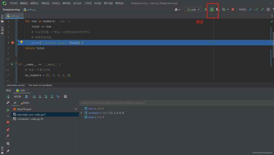
Task: Open the csdn run configuration dropdown
Action: (x=193, y=10)
